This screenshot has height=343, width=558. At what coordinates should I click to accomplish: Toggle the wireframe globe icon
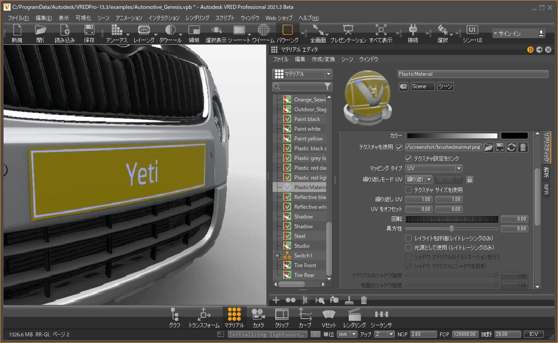tap(263, 30)
